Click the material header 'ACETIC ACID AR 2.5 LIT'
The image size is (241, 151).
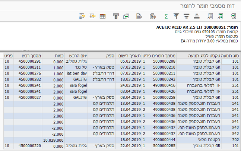pos(180,27)
